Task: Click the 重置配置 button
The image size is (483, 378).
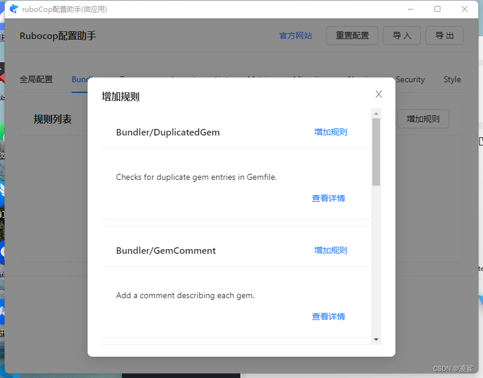Action: tap(352, 35)
